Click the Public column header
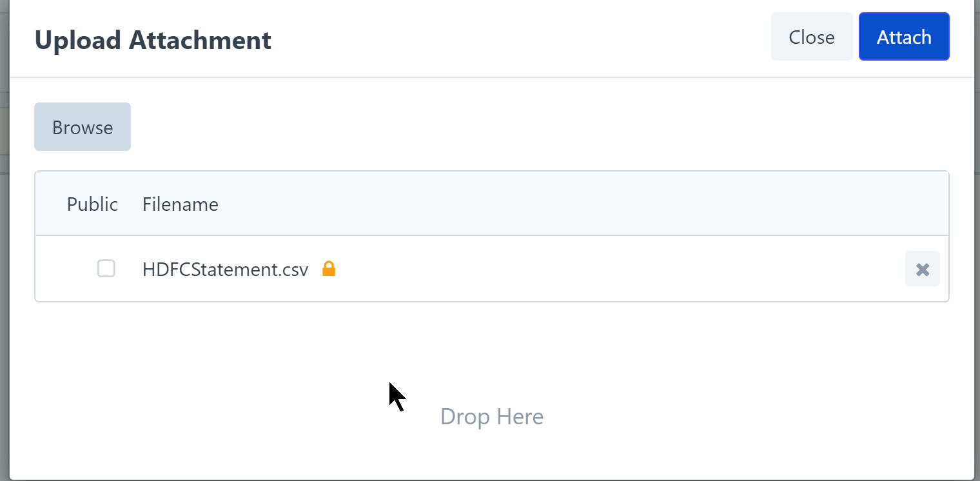Viewport: 980px width, 481px height. (x=92, y=204)
